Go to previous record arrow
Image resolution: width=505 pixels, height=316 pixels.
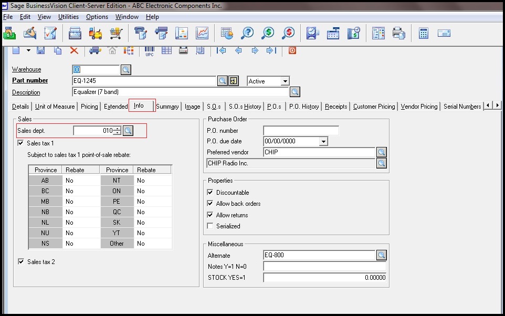click(238, 50)
